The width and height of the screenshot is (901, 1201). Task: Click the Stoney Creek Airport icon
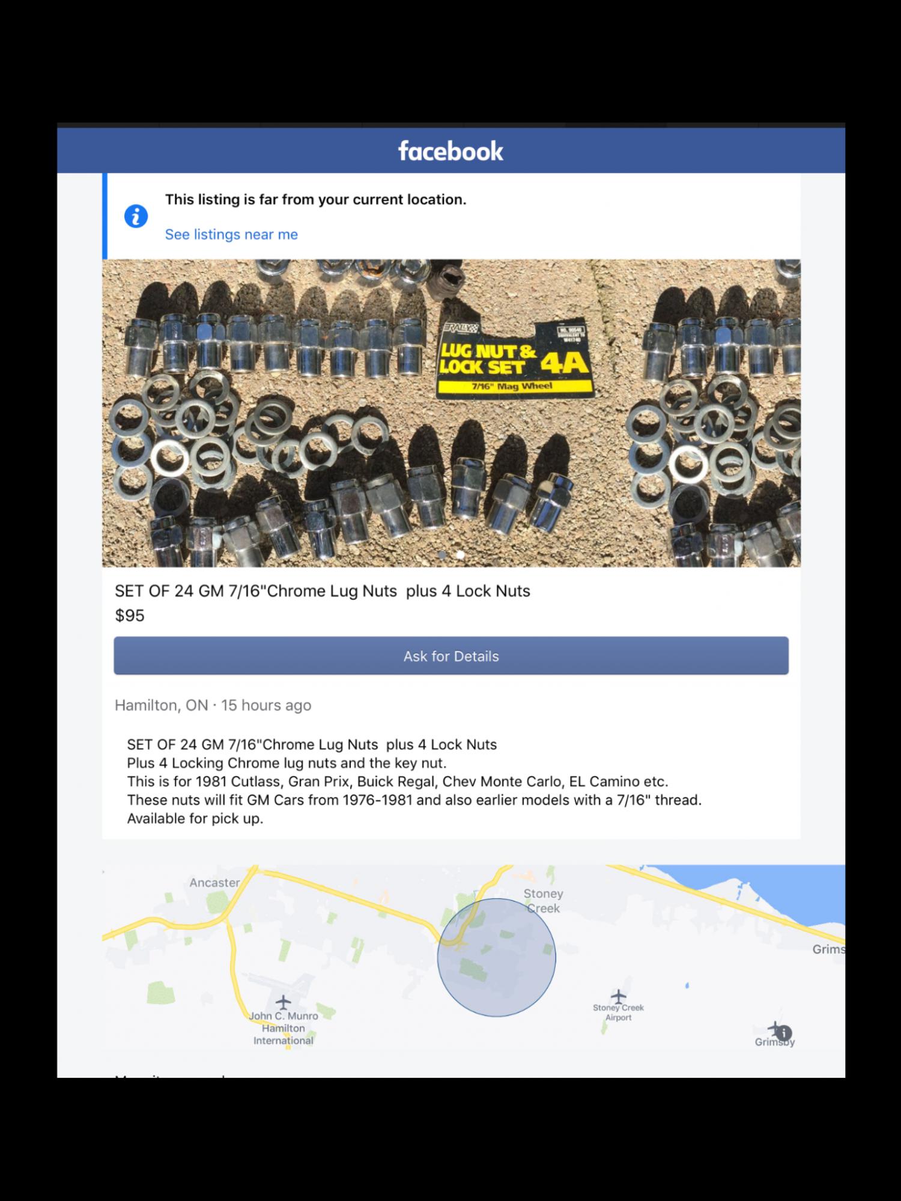(x=618, y=996)
